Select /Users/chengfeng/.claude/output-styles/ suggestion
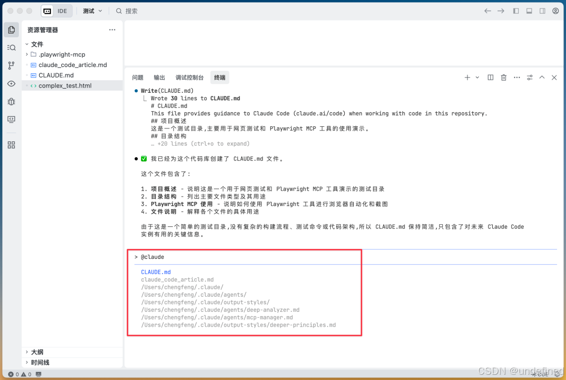Viewport: 566px width, 380px height. (205, 302)
